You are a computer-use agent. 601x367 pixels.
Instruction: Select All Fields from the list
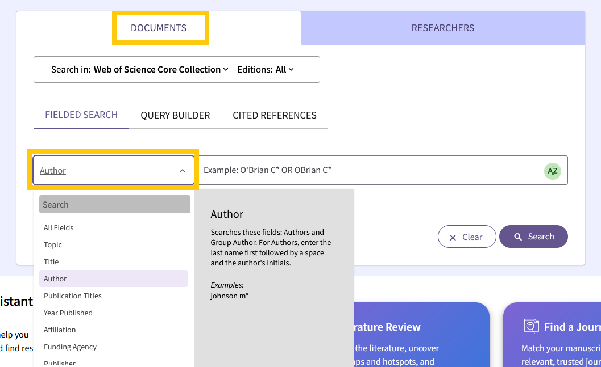pyautogui.click(x=114, y=228)
